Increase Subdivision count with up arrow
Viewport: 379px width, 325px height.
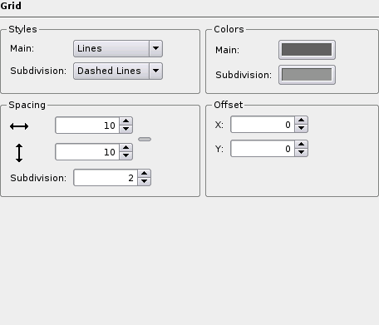145,174
